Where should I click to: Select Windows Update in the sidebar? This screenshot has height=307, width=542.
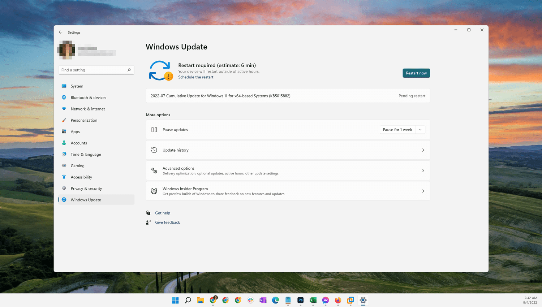96,200
